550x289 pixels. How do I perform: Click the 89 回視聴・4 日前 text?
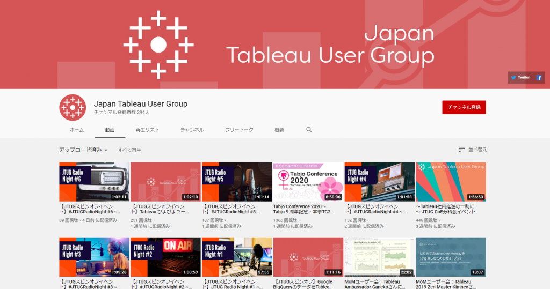pyautogui.click(x=89, y=220)
